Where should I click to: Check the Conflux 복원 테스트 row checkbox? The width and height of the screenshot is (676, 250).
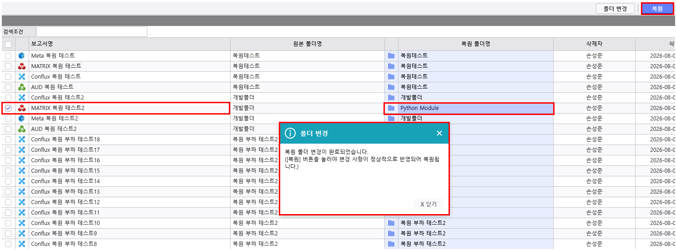pos(8,76)
